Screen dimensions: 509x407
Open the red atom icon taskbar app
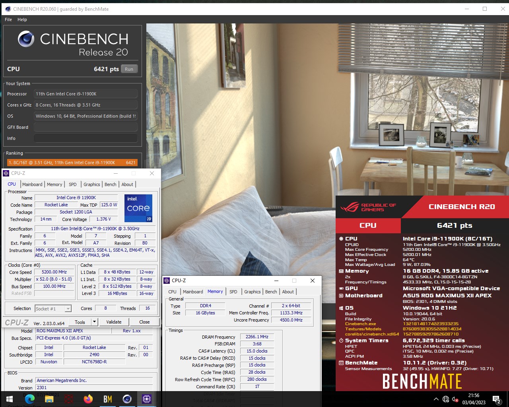69,399
